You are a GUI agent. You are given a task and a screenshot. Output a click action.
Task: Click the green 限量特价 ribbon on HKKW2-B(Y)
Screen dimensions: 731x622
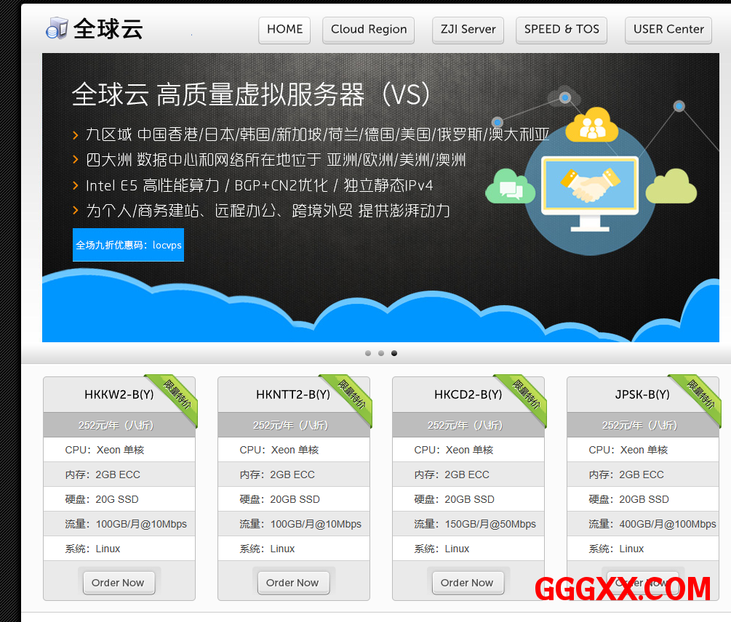pos(176,395)
